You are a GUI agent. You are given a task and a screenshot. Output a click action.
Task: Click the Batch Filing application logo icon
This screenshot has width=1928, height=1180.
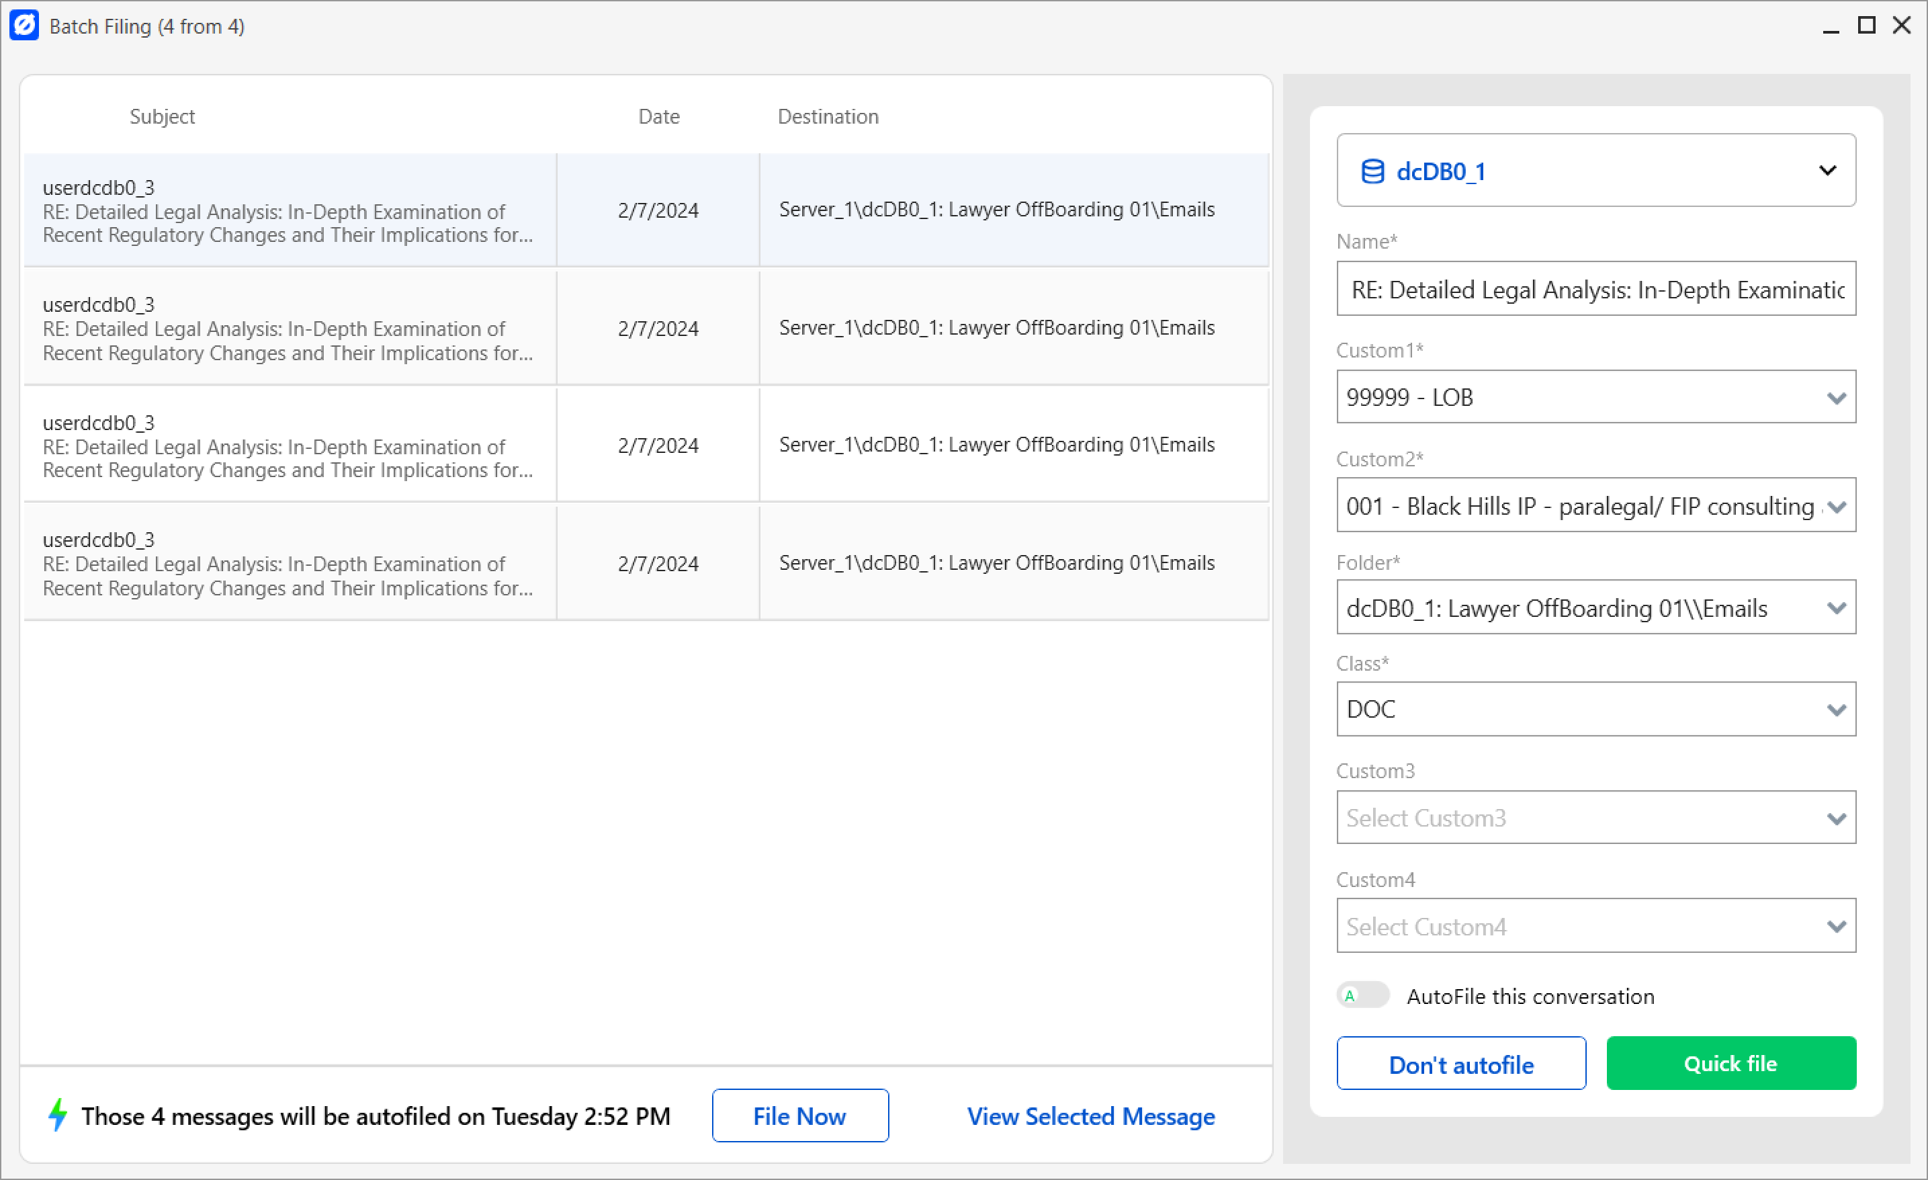tap(24, 25)
